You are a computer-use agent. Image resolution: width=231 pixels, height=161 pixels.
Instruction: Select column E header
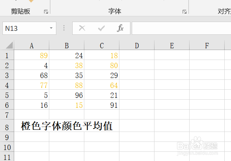tap(172, 45)
